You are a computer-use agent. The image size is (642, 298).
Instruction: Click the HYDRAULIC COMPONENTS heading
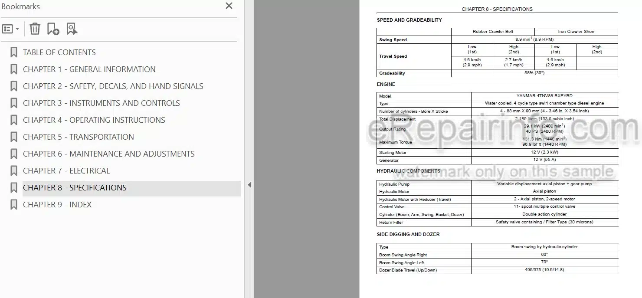[x=408, y=171]
